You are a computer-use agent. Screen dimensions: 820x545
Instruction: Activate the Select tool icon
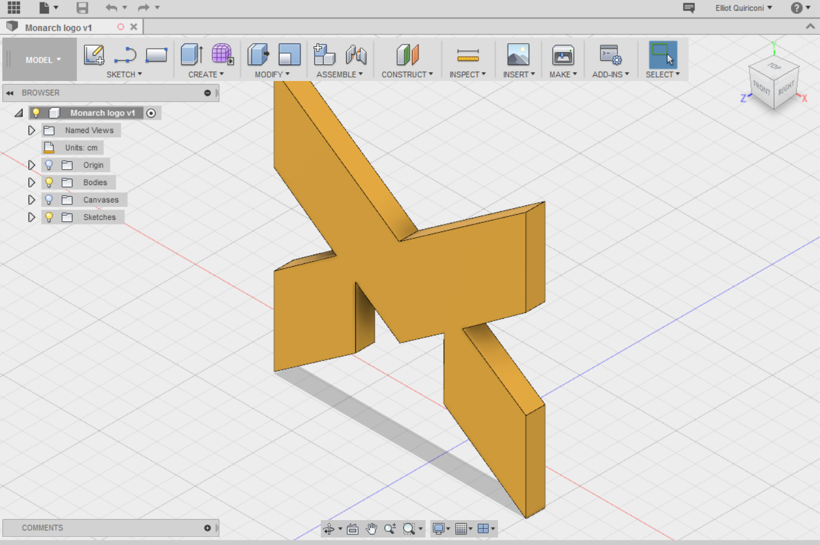coord(663,54)
